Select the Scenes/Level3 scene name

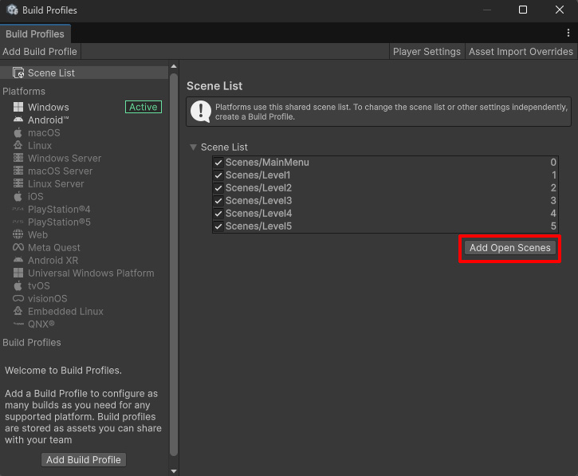point(258,201)
